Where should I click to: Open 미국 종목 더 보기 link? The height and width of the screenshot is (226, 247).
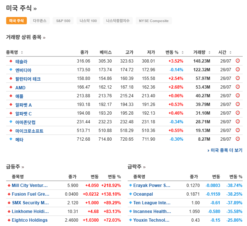click(225, 150)
